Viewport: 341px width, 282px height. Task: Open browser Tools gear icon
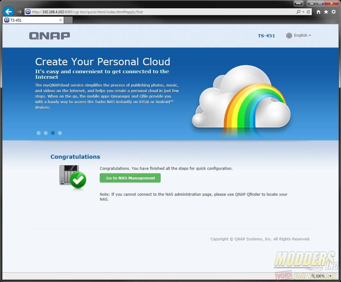(334, 12)
